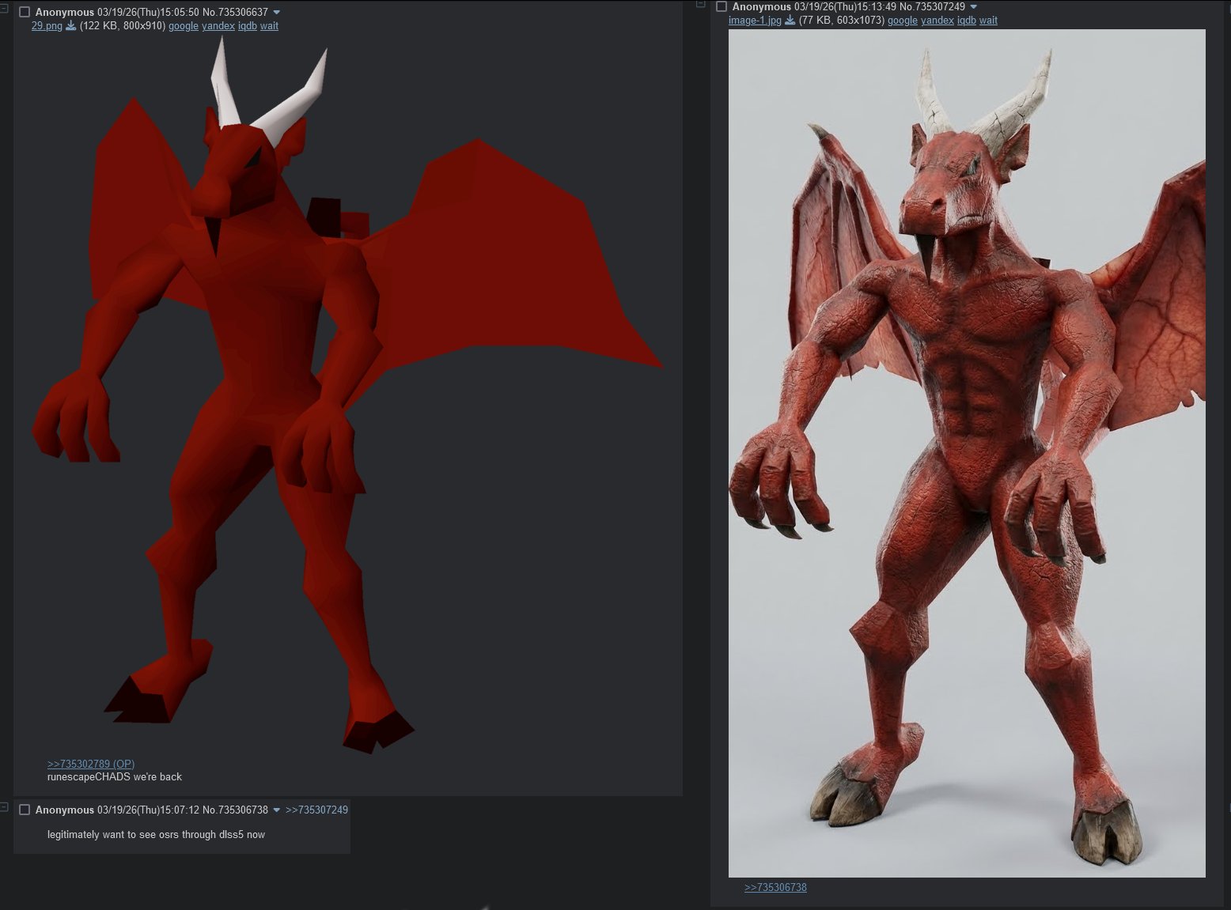Viewport: 1231px width, 910px height.
Task: Search 29.png with the iqdb link
Action: click(x=248, y=26)
